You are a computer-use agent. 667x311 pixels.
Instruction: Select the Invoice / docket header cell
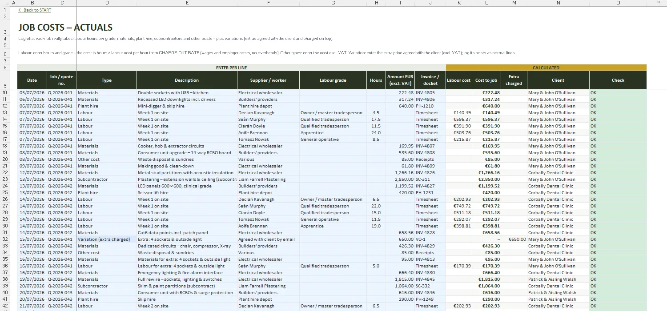click(x=430, y=80)
